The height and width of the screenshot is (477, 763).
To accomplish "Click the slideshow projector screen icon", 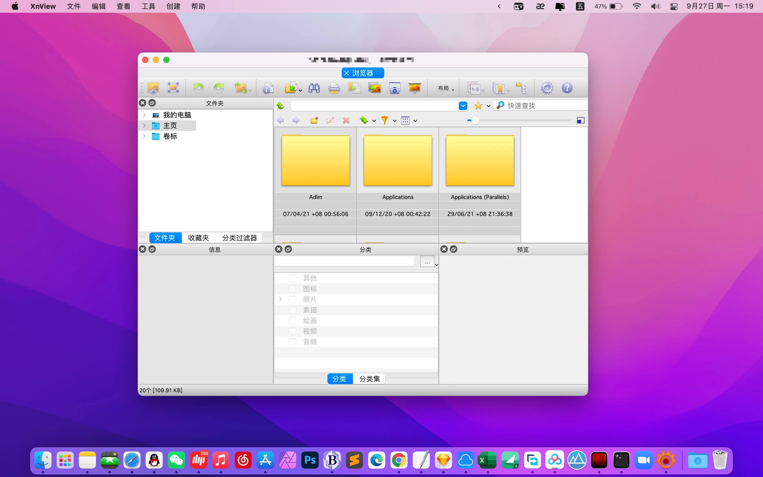I will [415, 88].
